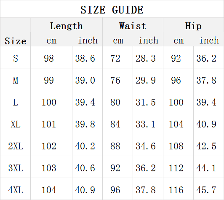
Task: Select the 38.6 inch length cell
Action: coord(85,58)
